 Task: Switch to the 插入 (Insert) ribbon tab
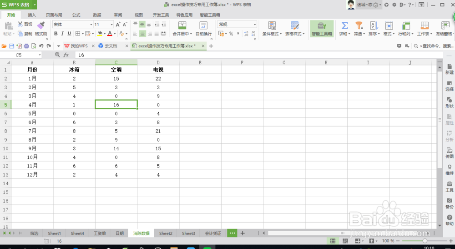tap(32, 15)
